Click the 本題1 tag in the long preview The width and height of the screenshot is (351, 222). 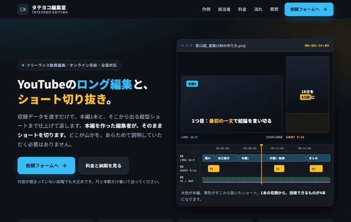pos(192,84)
